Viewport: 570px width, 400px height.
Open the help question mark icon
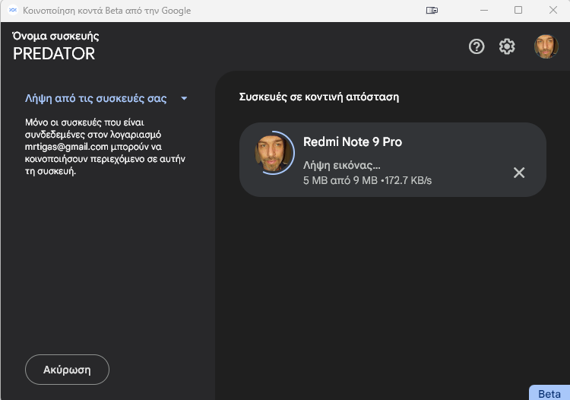(477, 46)
